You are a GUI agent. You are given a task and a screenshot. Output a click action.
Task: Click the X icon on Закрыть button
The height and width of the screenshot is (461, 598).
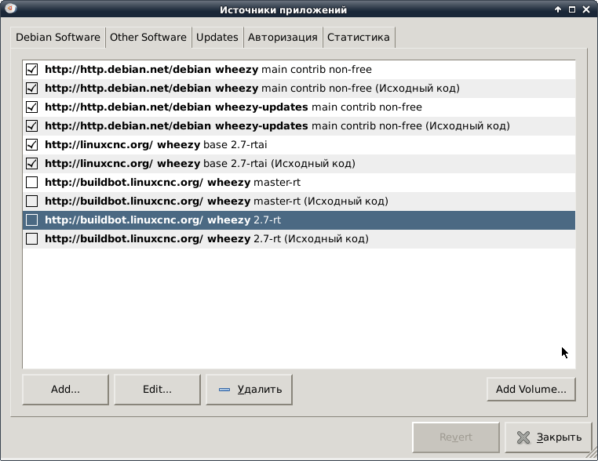[523, 437]
